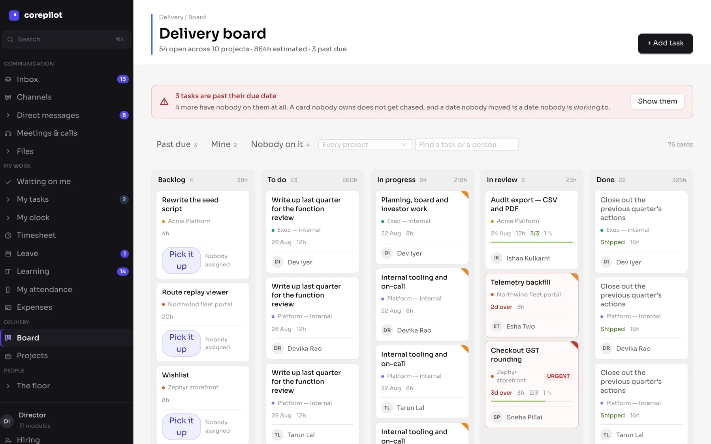711x444 pixels.
Task: Switch to the Past due filter tab
Action: point(177,144)
